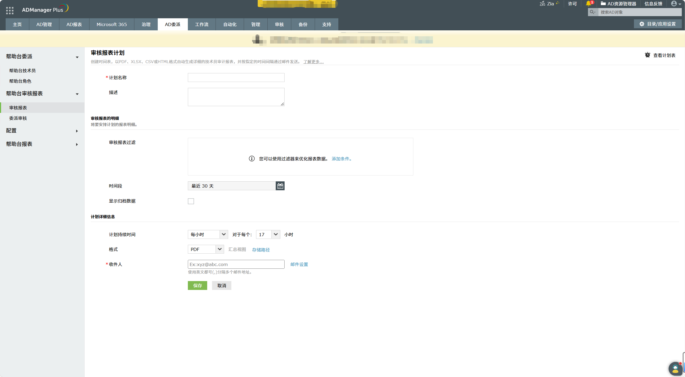Viewport: 685px width, 377px height.
Task: Open the hour interval dropdown showing 17
Action: click(268, 235)
